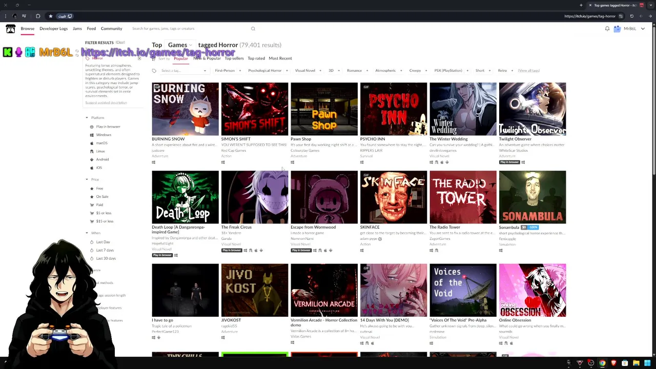This screenshot has height=369, width=656.
Task: Add the Retro tag plus
Action: [x=511, y=71]
